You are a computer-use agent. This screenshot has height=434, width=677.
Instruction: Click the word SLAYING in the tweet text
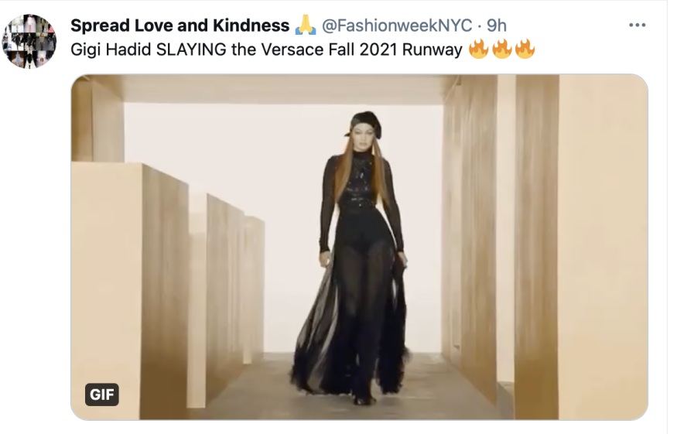(x=191, y=50)
